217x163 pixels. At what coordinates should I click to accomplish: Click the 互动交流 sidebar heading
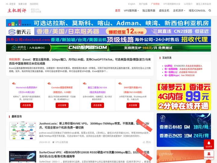[167, 58]
